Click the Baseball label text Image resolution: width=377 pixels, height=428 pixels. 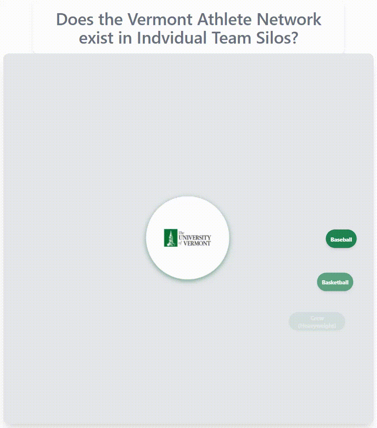tap(341, 240)
